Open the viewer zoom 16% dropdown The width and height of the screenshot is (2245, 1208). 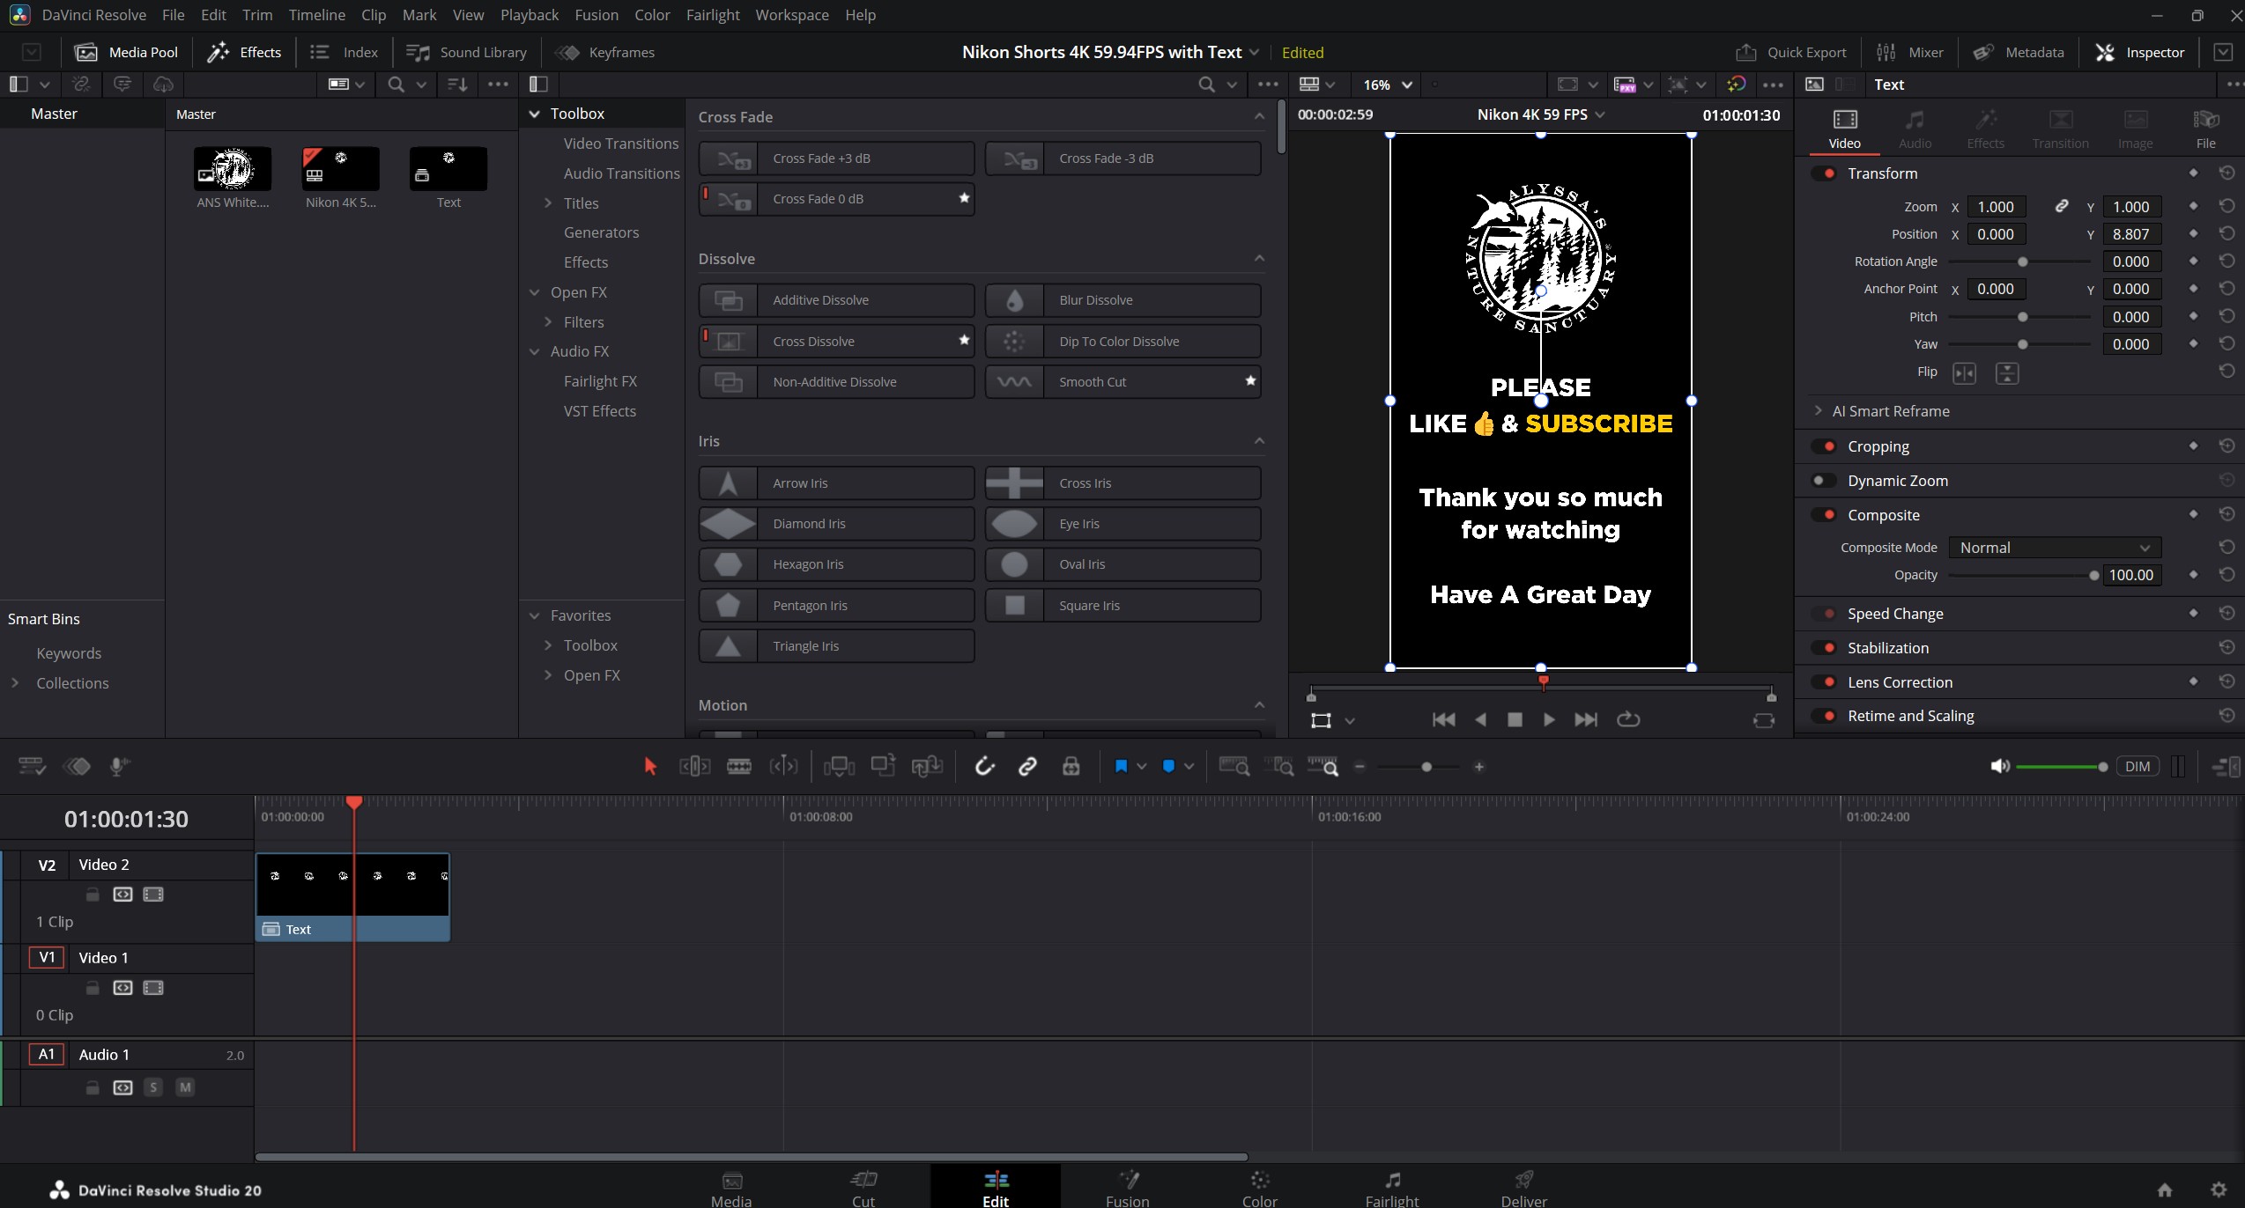click(1387, 85)
